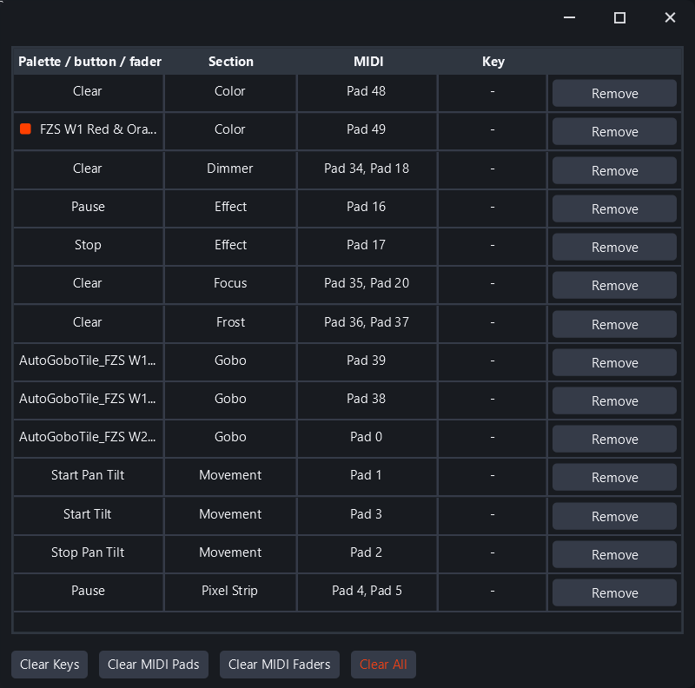Select the 'Pad 1' MIDI cell
This screenshot has height=688, width=695.
pos(367,477)
